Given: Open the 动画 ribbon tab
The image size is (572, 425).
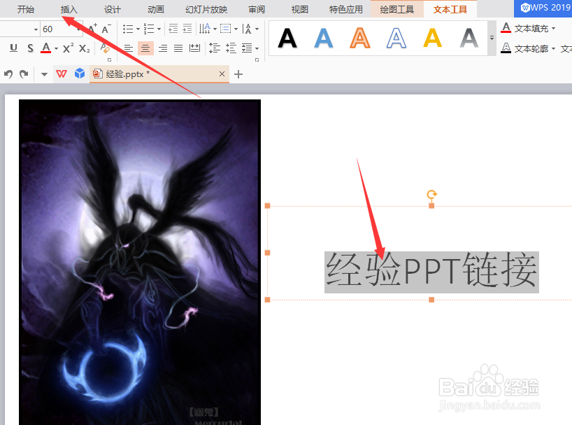Looking at the screenshot, I should click(156, 9).
